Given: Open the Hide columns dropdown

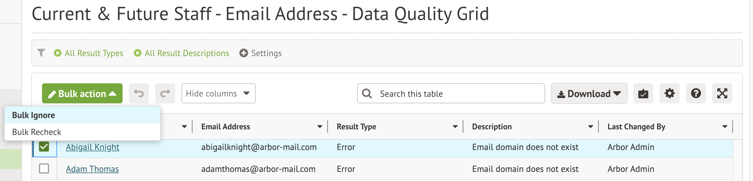Looking at the screenshot, I should (218, 93).
